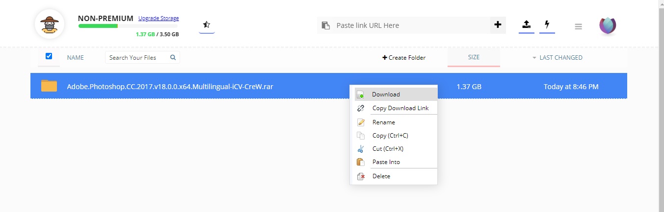Click the 1.37 GB size cell
The height and width of the screenshot is (212, 664).
(469, 87)
